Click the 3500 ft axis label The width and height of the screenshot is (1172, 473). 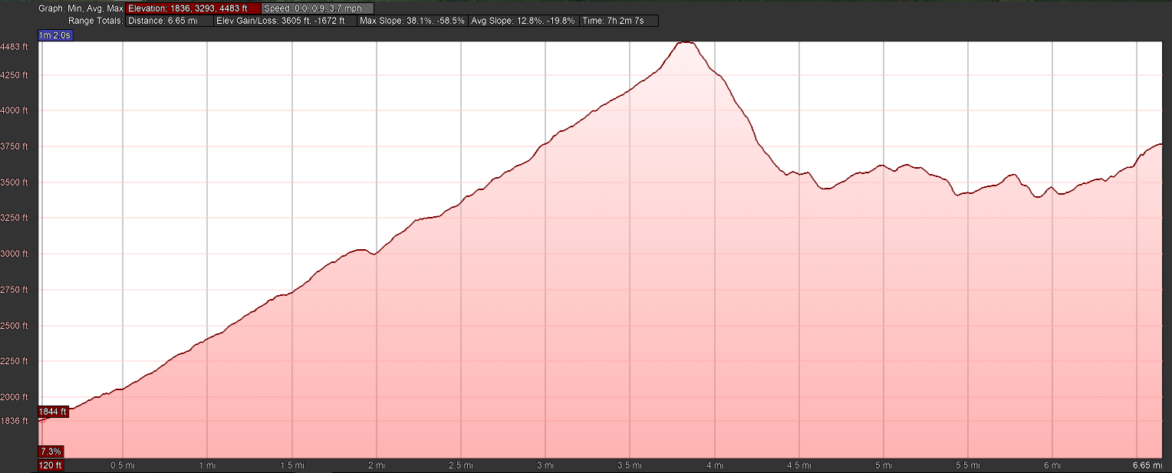[x=15, y=182]
